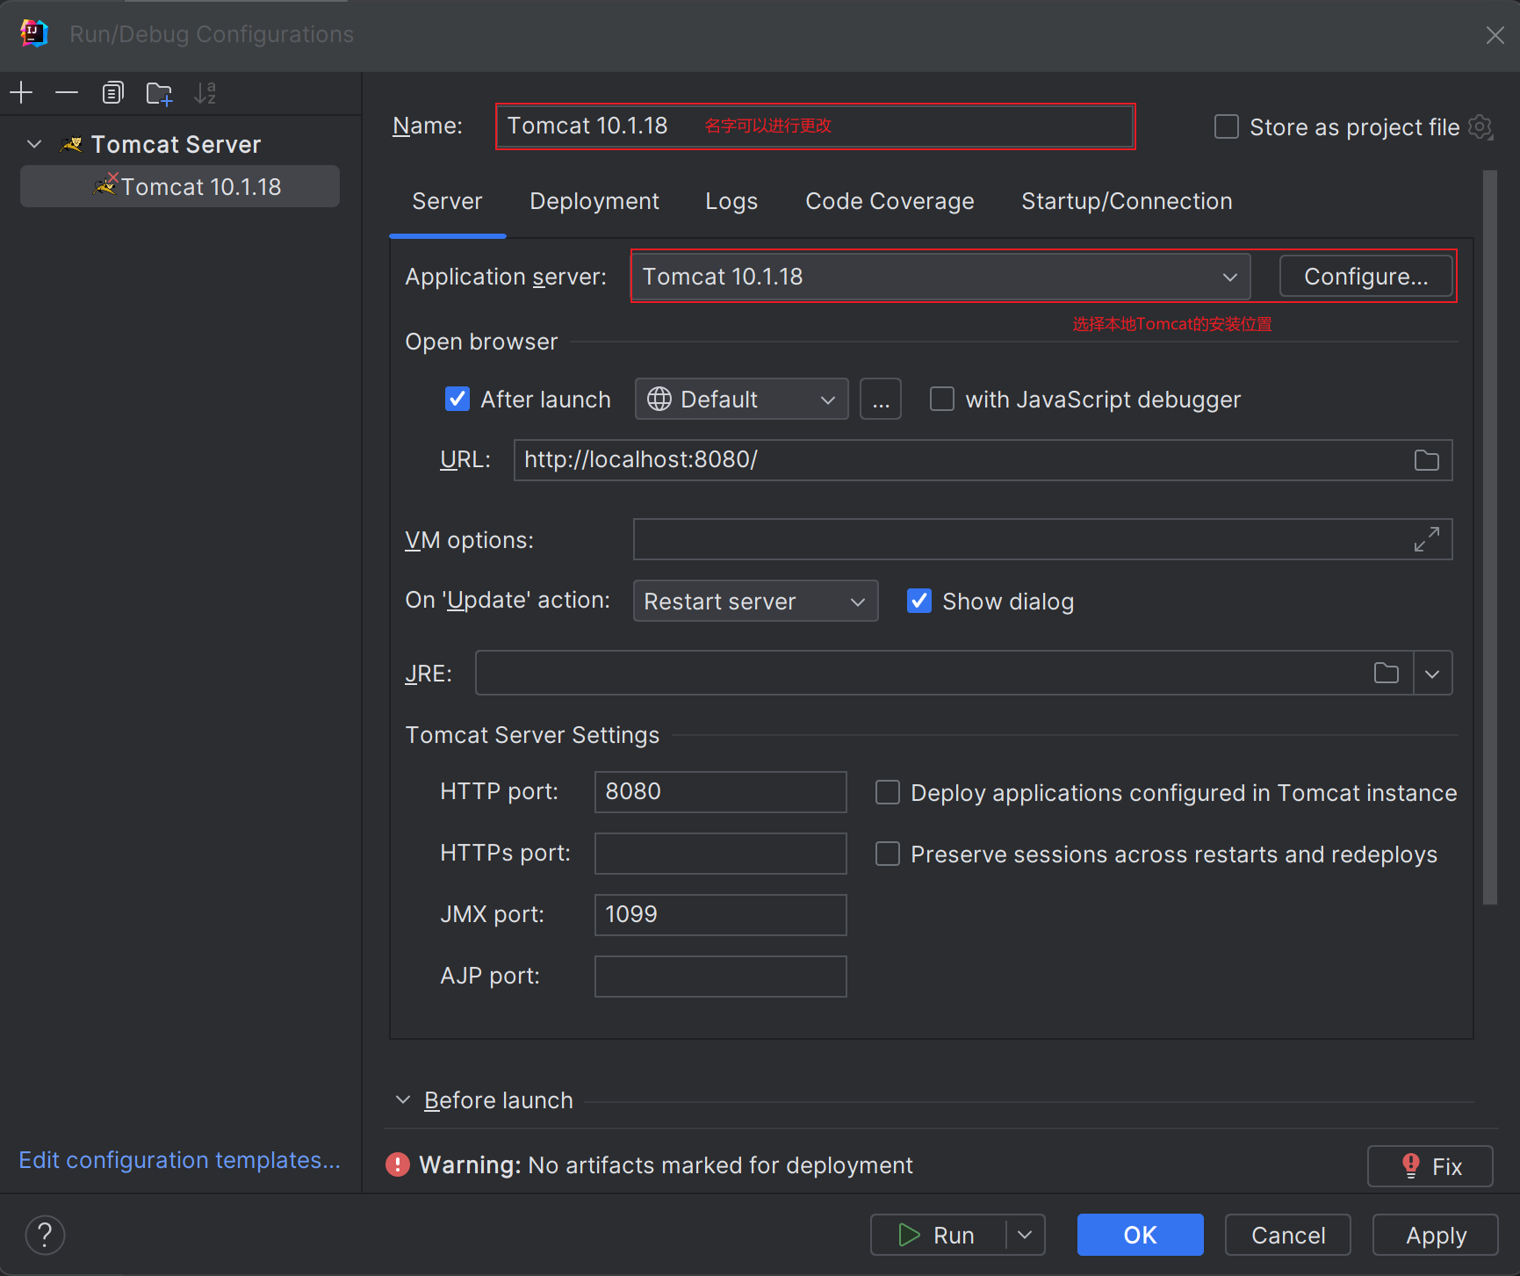
Task: Copy the current configuration
Action: click(x=112, y=92)
